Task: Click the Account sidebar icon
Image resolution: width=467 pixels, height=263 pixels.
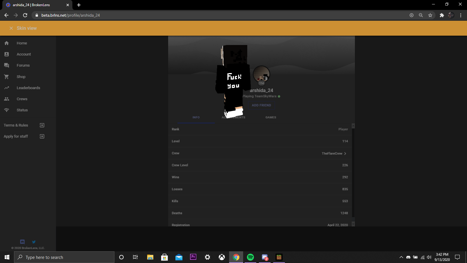Action: point(6,54)
